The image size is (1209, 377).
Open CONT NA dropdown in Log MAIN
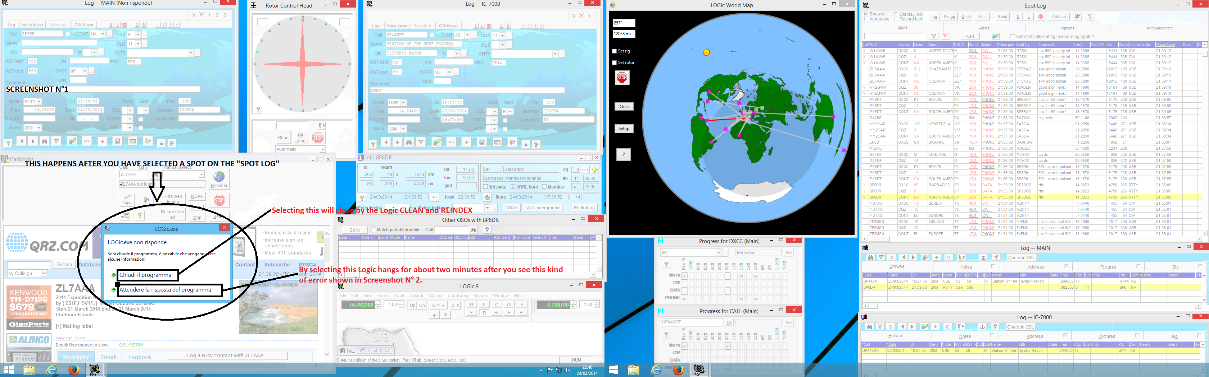point(102,34)
